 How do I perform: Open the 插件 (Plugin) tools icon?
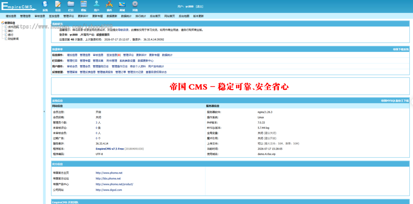pos(109,4)
